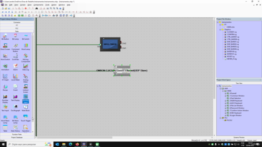Select the Number Display part
This screenshot has height=147, width=262.
[x=5, y=99]
